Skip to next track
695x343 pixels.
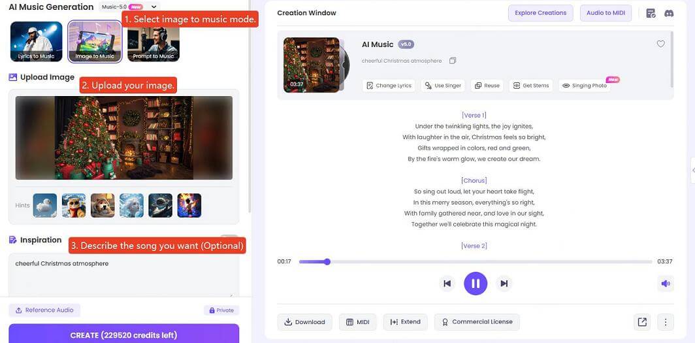coord(504,283)
